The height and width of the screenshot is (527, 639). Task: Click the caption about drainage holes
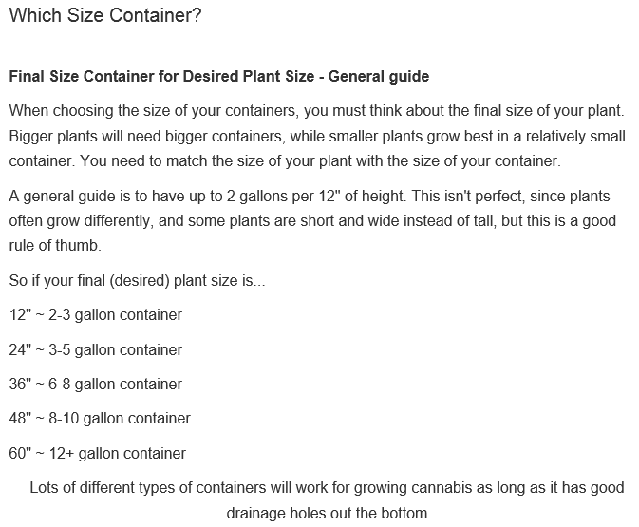pyautogui.click(x=327, y=500)
